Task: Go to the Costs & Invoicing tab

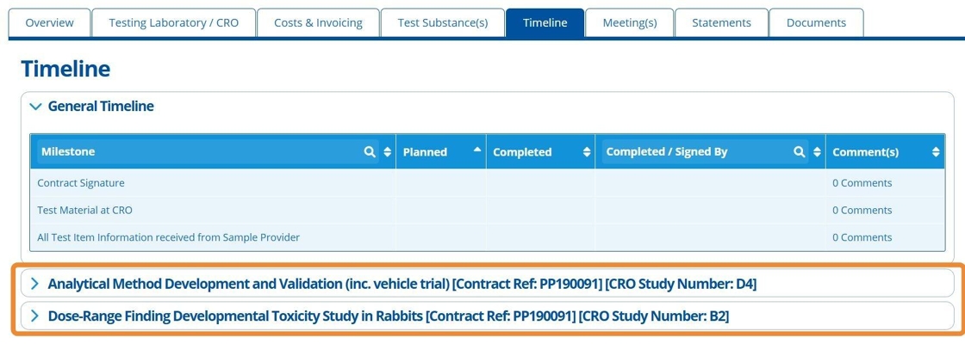Action: coord(318,23)
